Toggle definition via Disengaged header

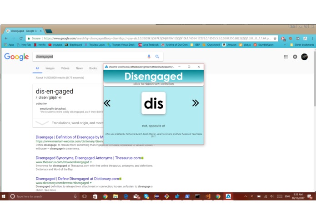[x=154, y=76]
